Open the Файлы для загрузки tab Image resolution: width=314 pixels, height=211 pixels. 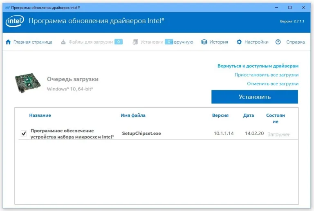pyautogui.click(x=92, y=42)
